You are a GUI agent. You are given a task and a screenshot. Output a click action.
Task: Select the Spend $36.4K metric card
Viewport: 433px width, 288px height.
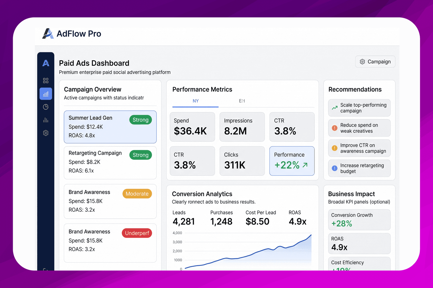[192, 127]
